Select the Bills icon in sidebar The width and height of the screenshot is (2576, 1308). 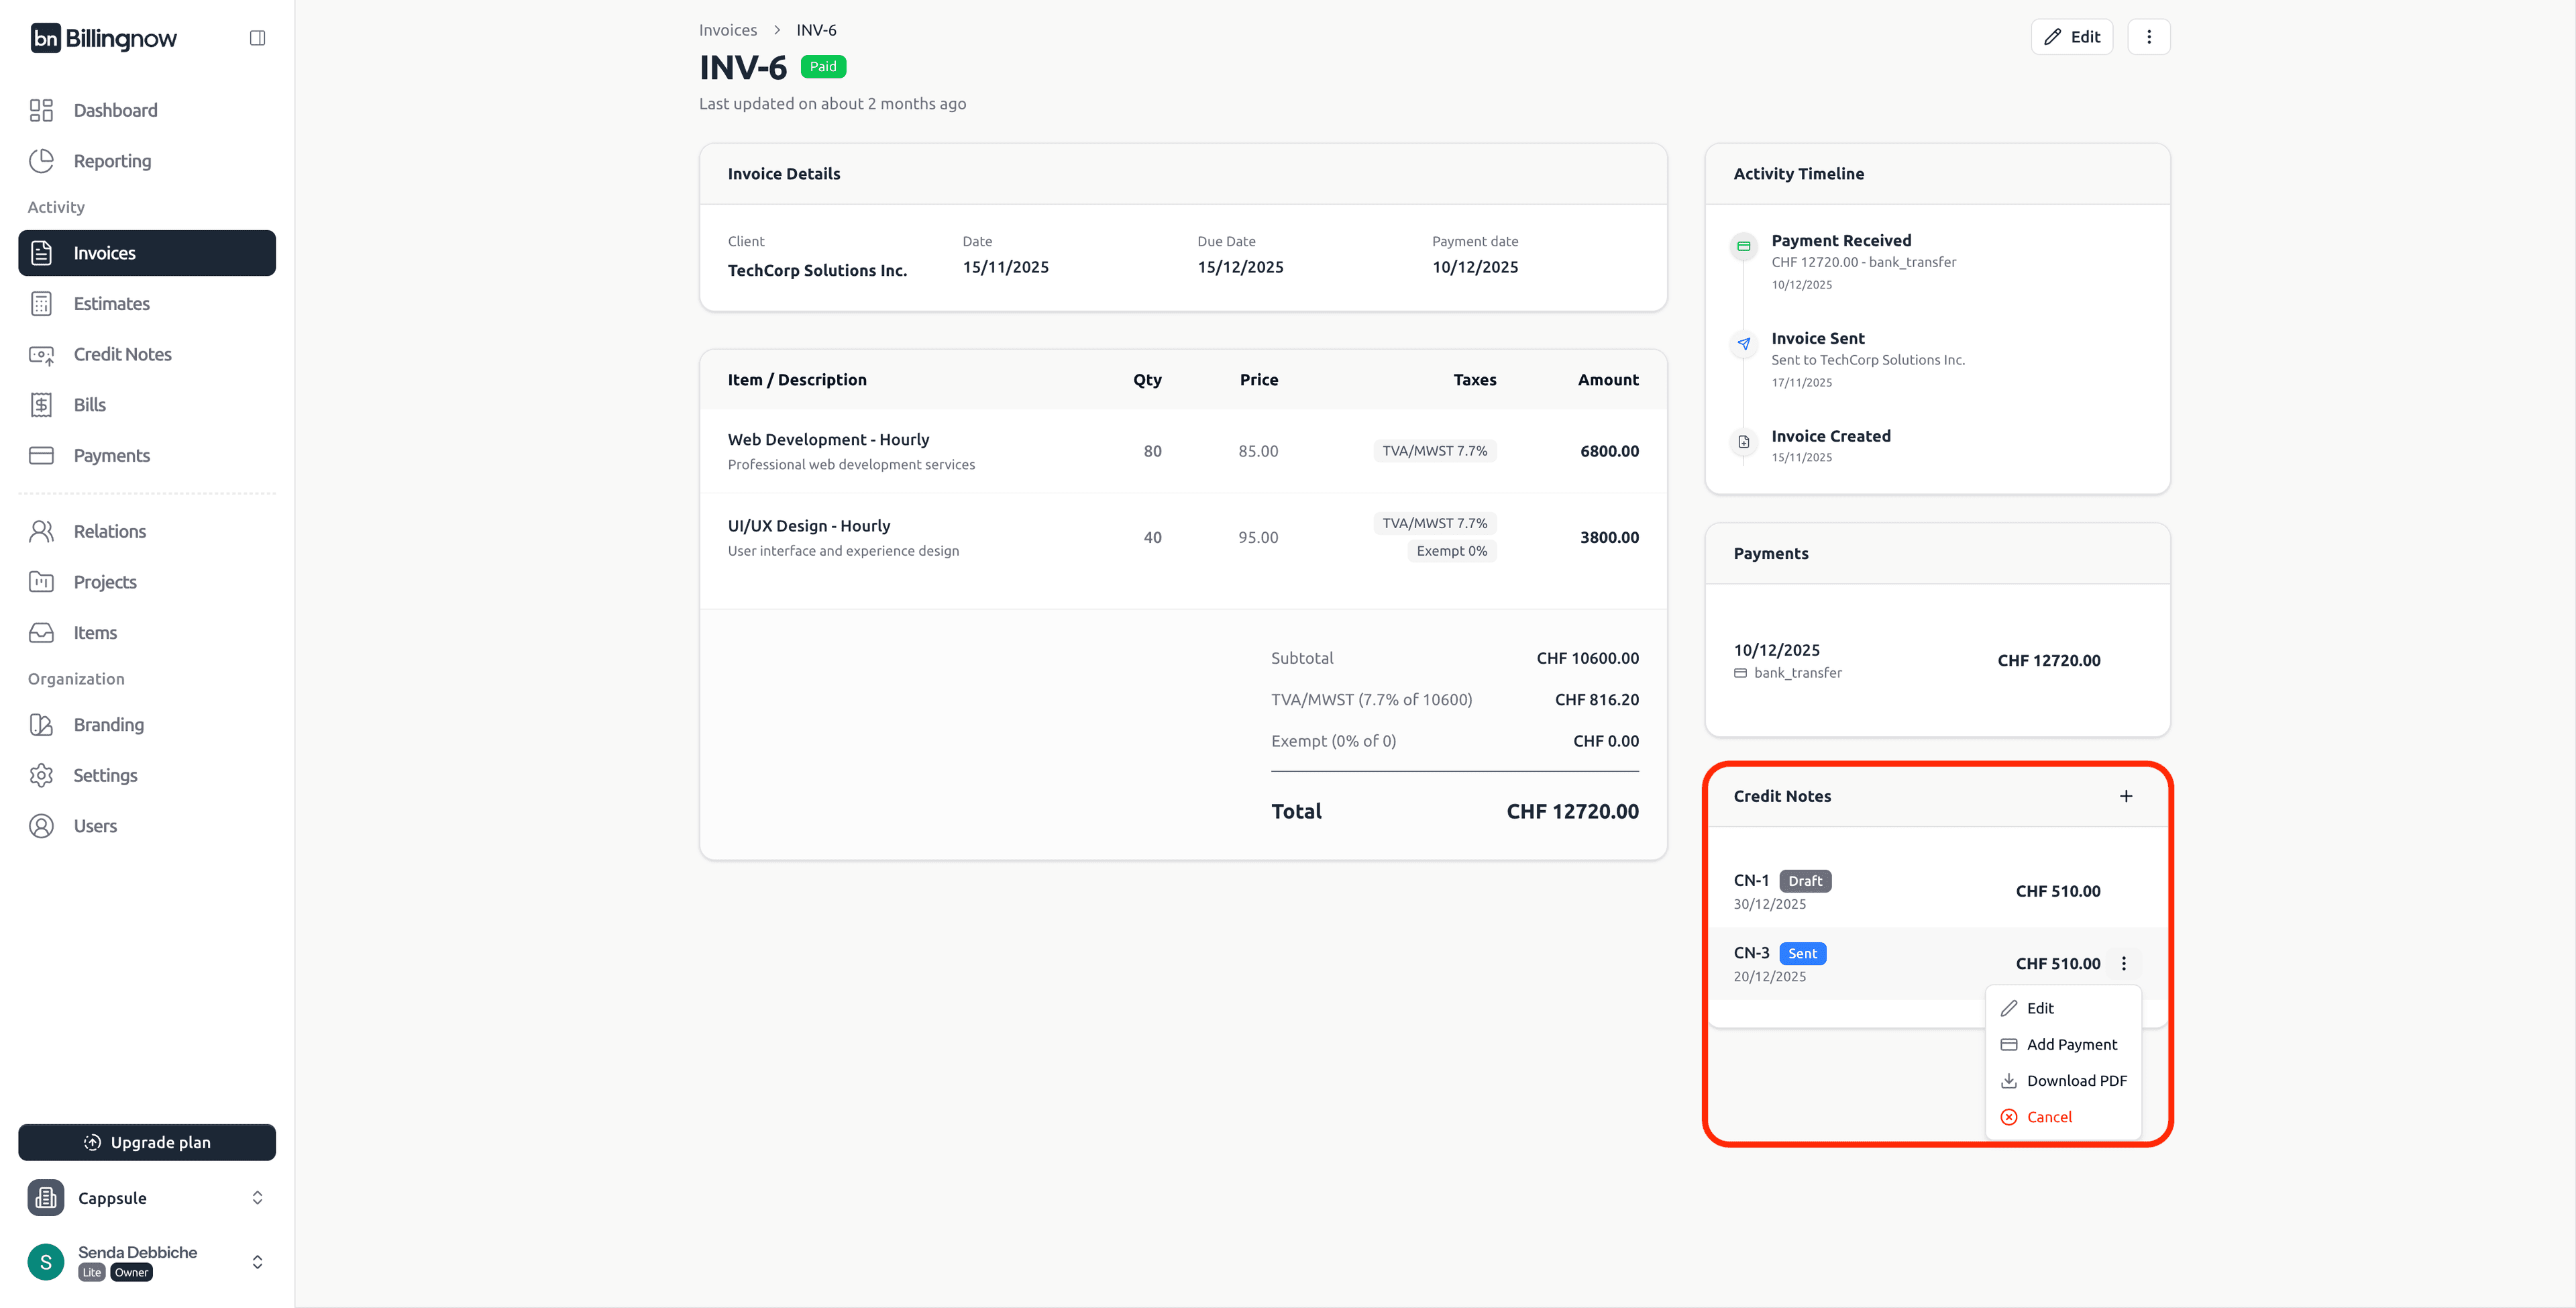click(41, 404)
